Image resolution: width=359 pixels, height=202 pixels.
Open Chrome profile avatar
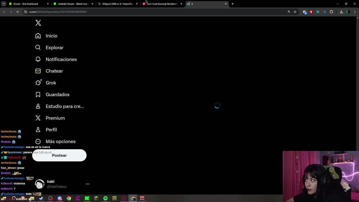click(x=348, y=12)
